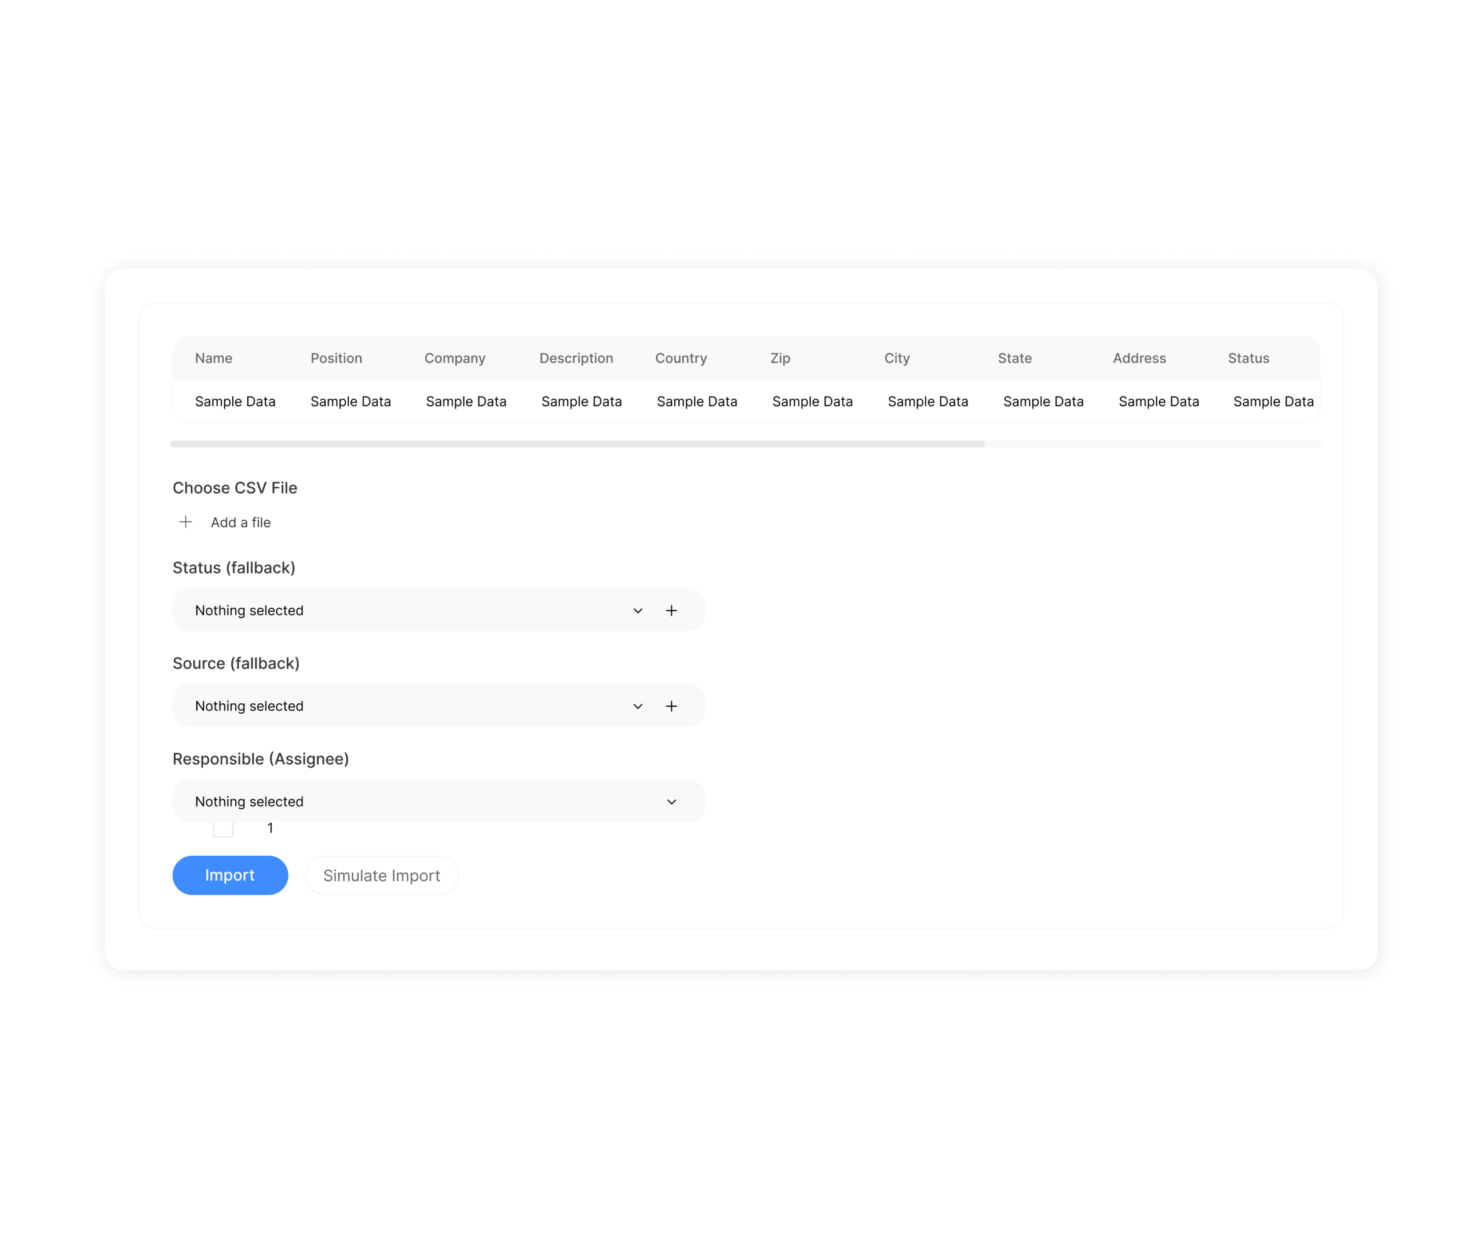Select the Description column header
The image size is (1483, 1238).
pos(576,358)
